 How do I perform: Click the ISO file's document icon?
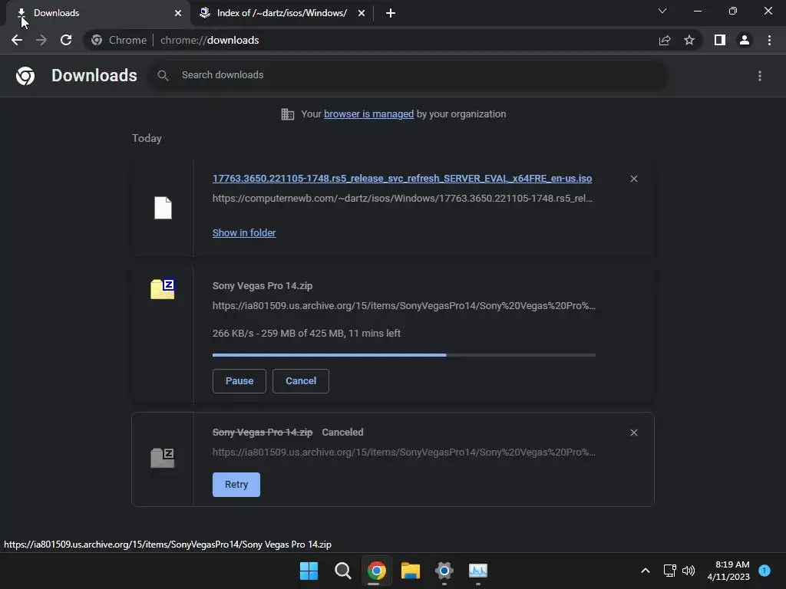pyautogui.click(x=163, y=207)
